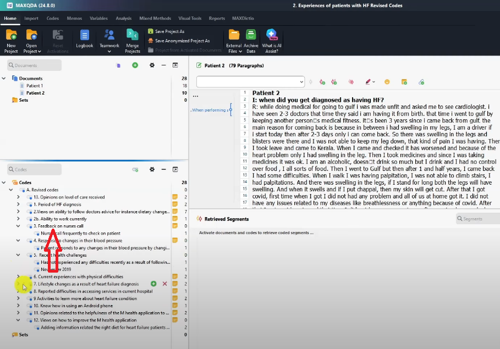This screenshot has height=349, width=500.
Task: Go to the Memos tab
Action: (x=74, y=18)
